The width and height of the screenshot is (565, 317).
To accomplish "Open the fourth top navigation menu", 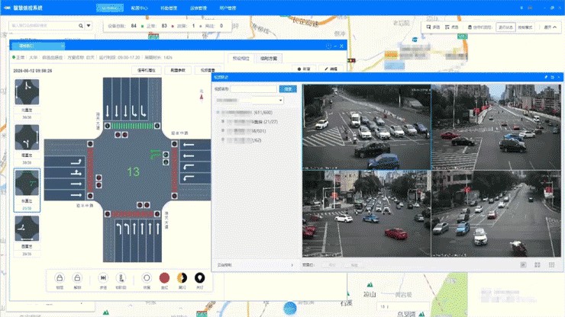I will (x=199, y=8).
